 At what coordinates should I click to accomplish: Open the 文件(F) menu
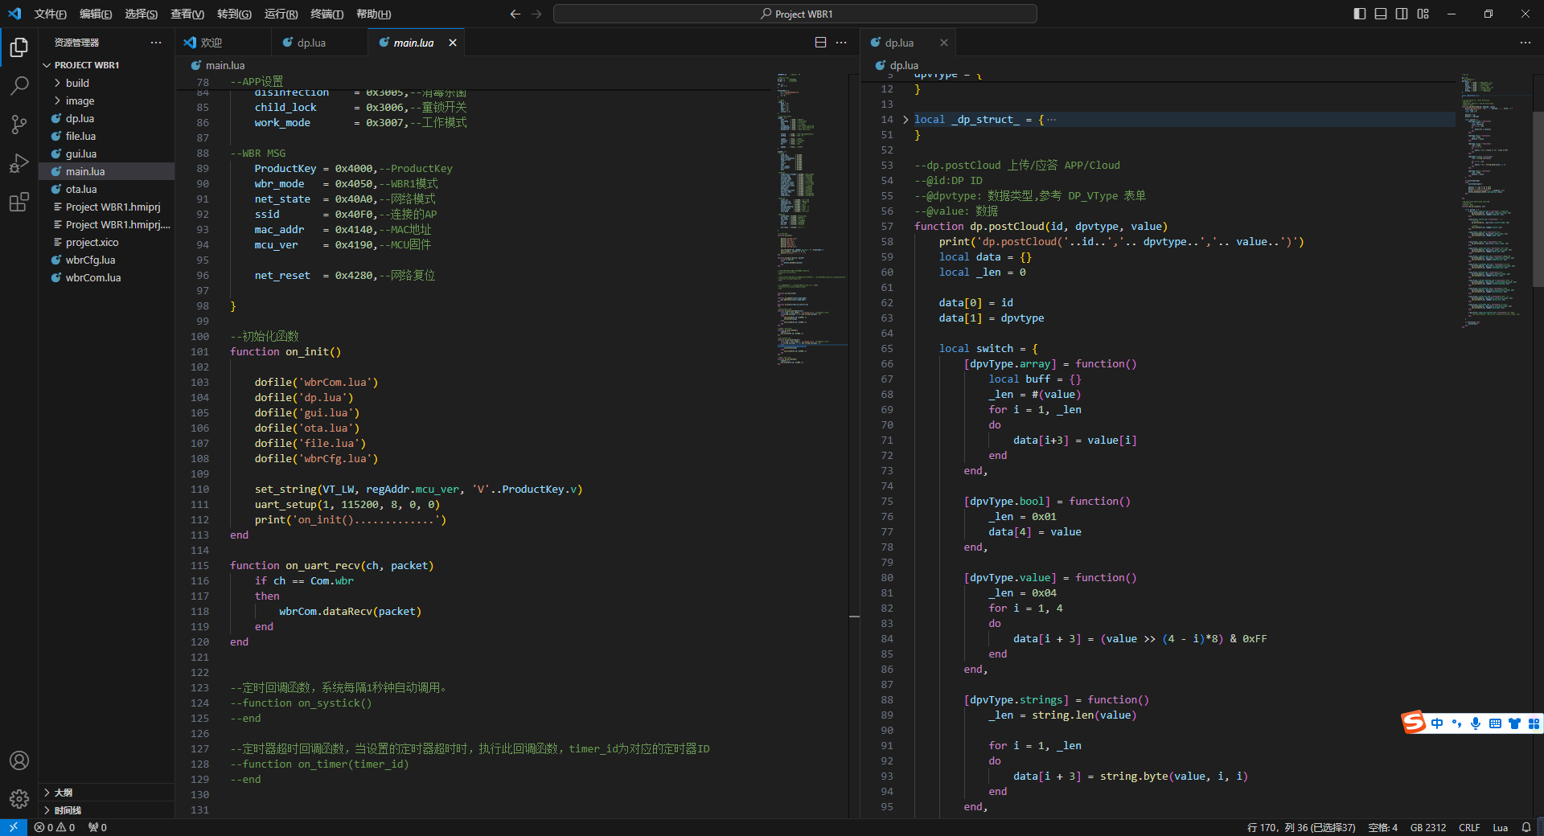[x=51, y=14]
